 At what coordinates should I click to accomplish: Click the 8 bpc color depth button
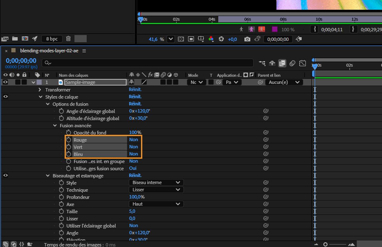(x=52, y=39)
